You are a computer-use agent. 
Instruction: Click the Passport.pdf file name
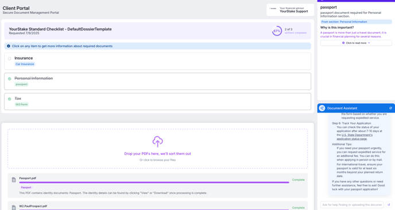coord(28,178)
